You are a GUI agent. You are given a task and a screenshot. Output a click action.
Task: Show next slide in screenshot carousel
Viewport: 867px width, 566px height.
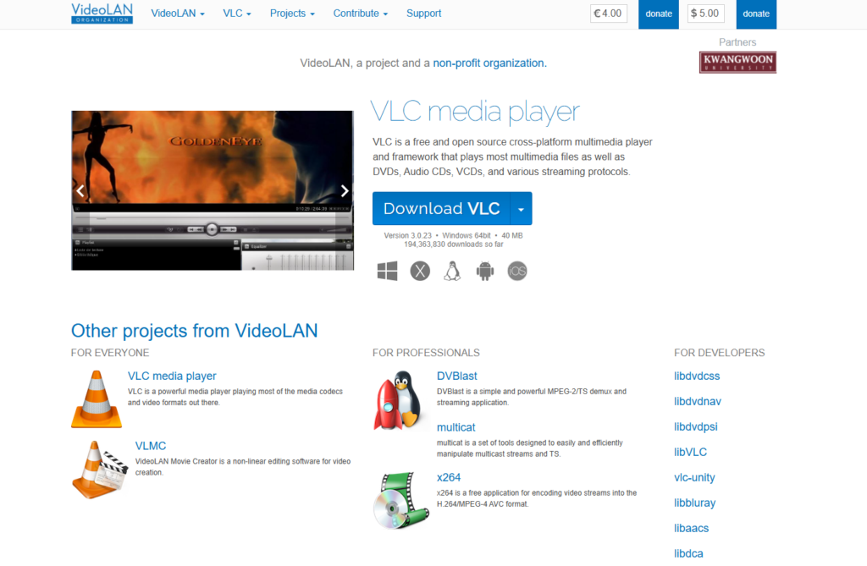[x=344, y=190]
